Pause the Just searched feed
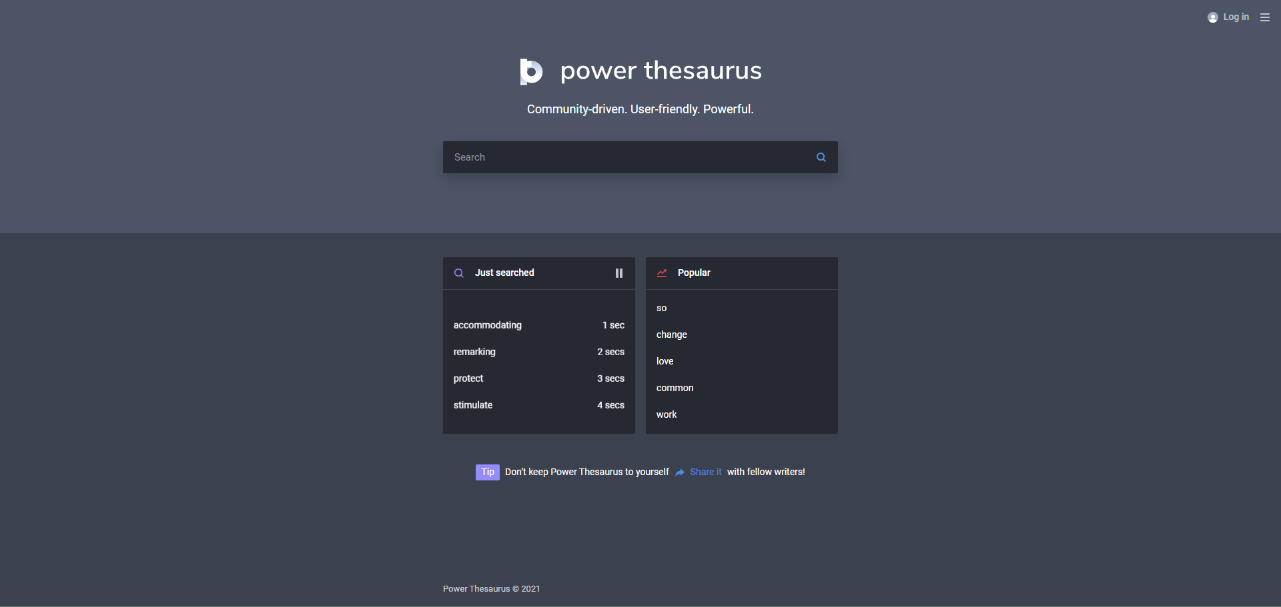Viewport: 1281px width, 607px height. click(x=619, y=273)
